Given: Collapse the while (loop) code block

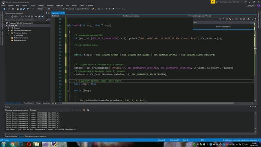Looking at the screenshot, I should 68,91.
